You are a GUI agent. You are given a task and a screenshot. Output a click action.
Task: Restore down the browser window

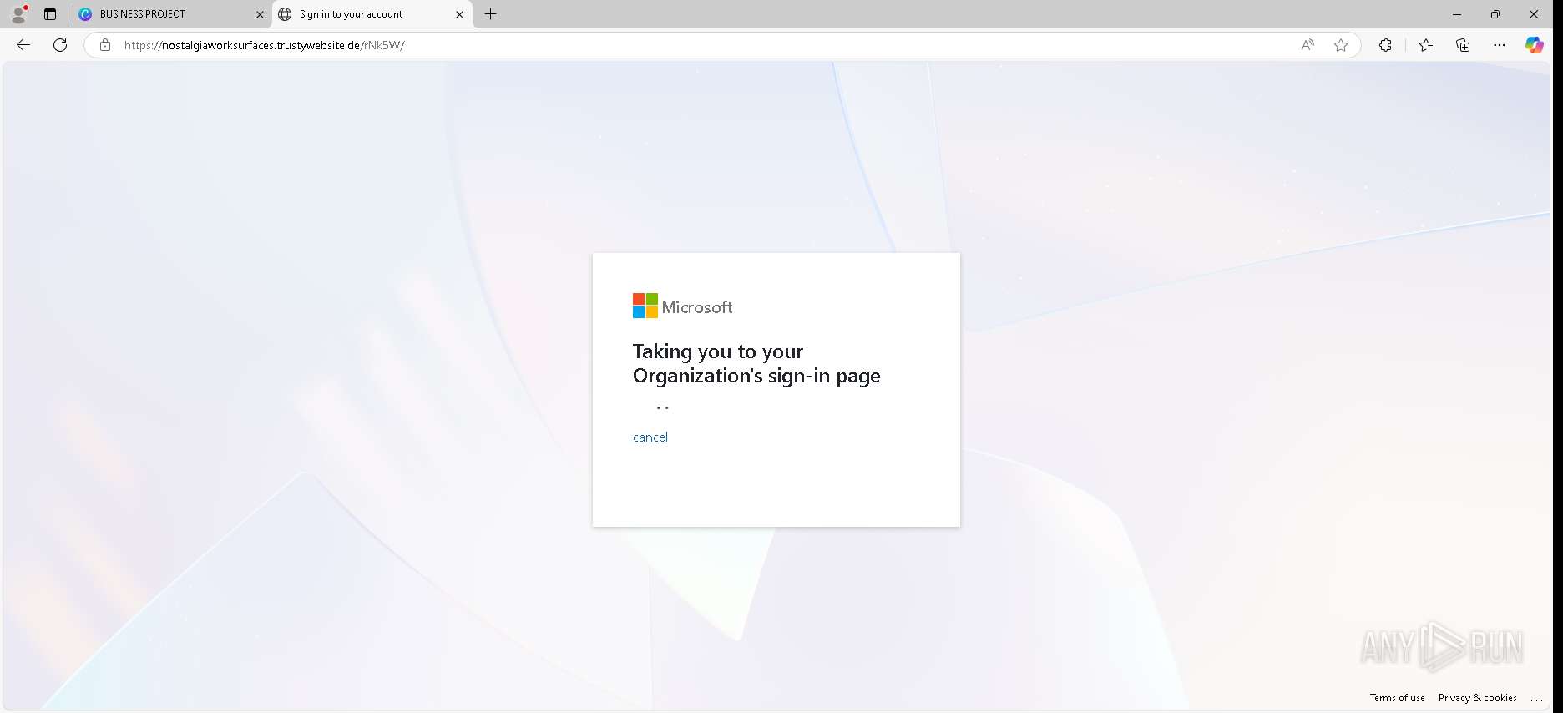pyautogui.click(x=1495, y=14)
